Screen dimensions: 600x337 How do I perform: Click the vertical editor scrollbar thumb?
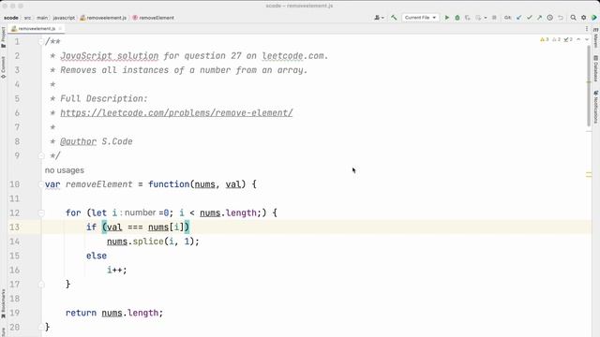tap(589, 86)
